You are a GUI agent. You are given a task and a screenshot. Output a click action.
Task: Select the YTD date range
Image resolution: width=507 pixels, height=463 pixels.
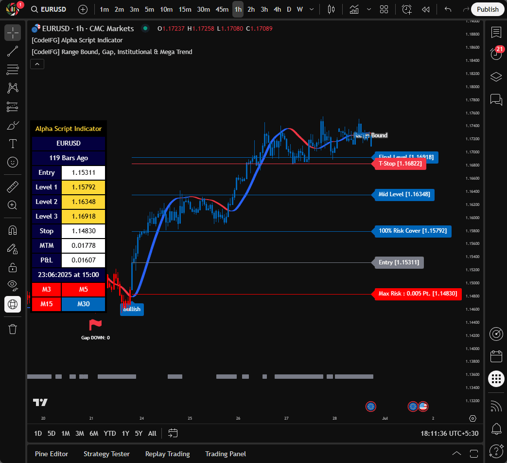[110, 433]
